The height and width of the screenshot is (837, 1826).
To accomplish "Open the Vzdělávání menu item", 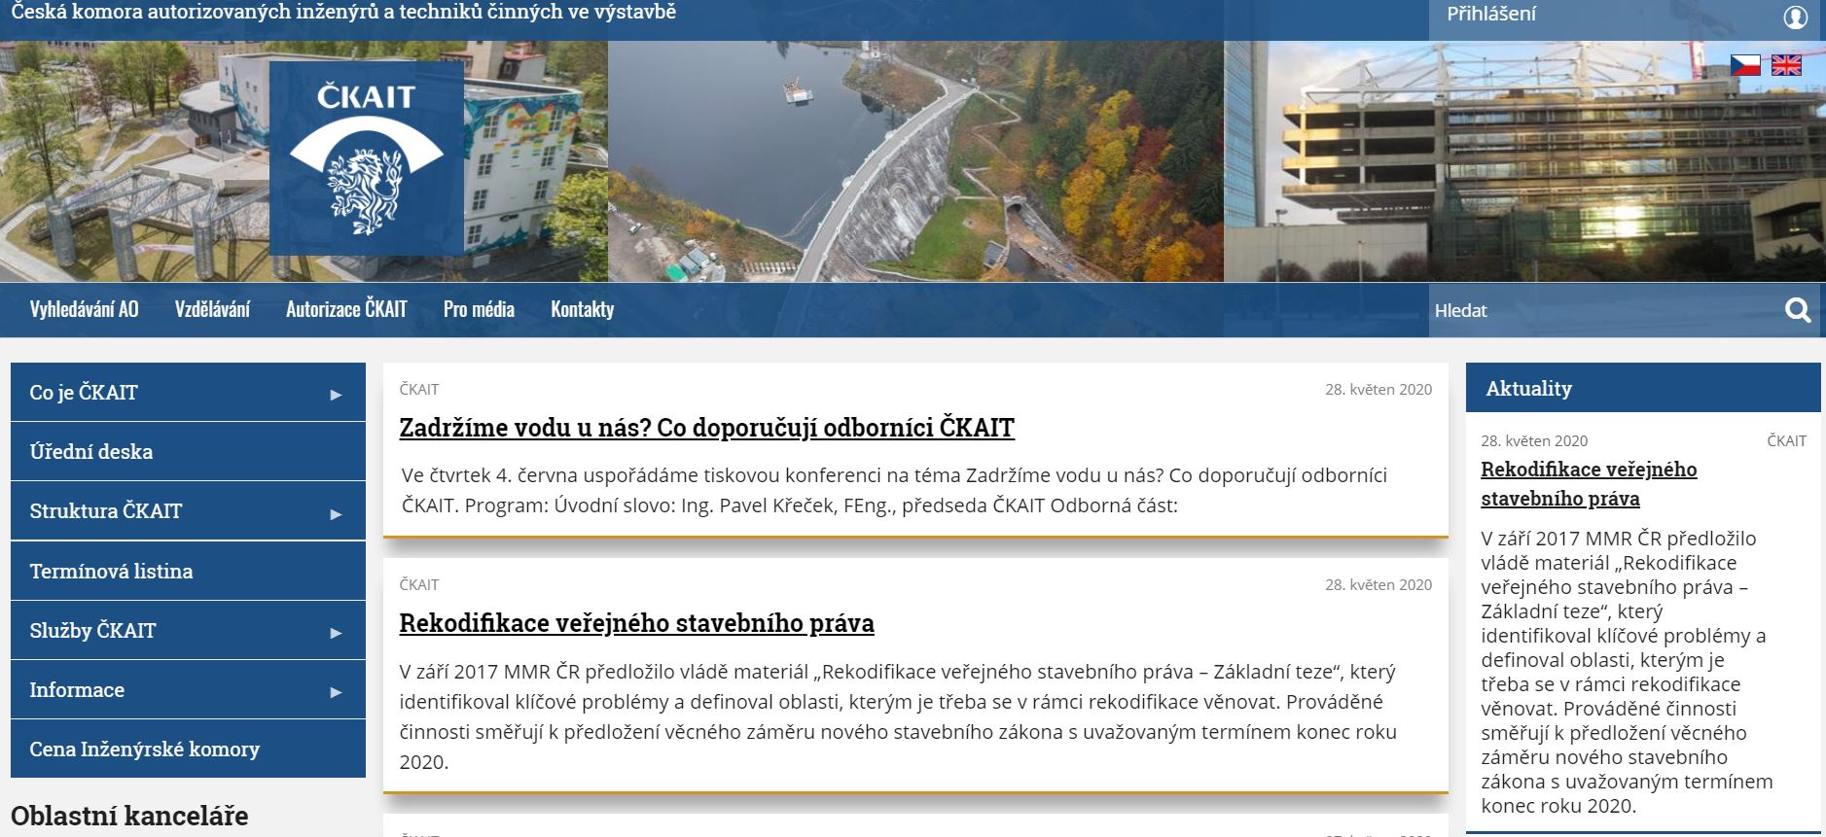I will coord(212,309).
